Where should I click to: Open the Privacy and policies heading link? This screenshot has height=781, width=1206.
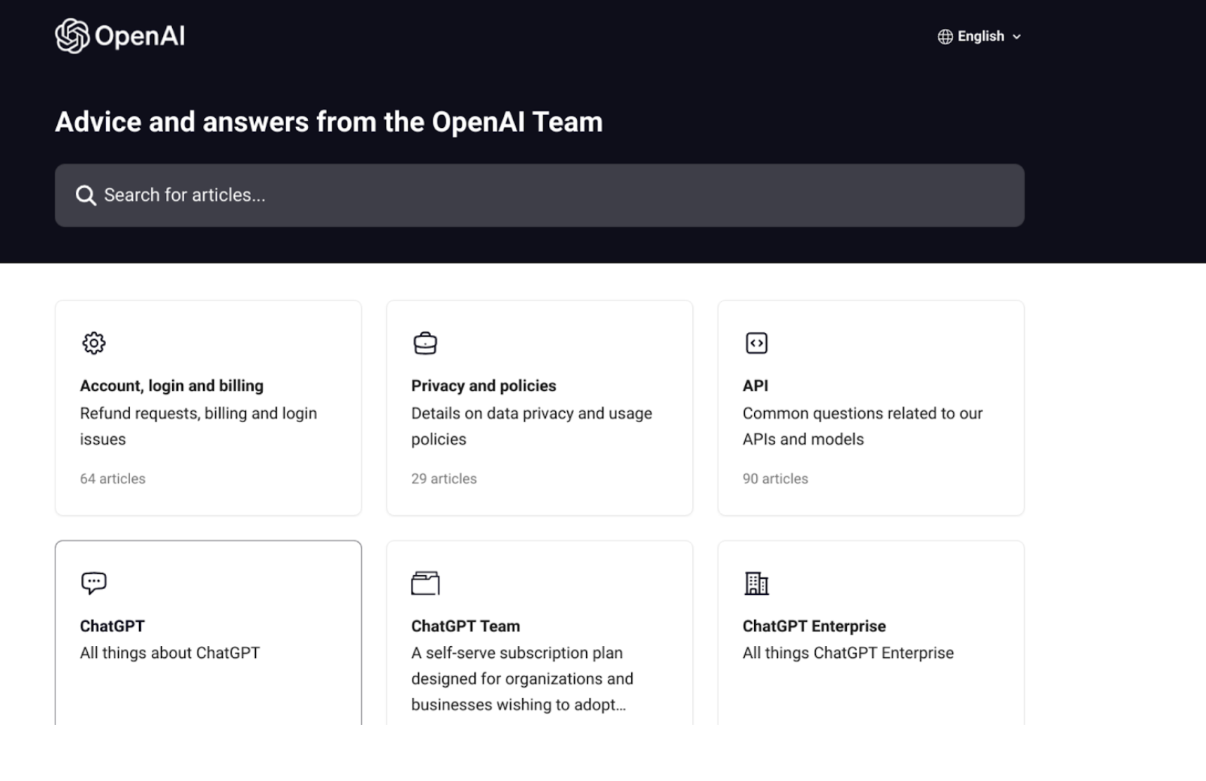[x=484, y=386]
